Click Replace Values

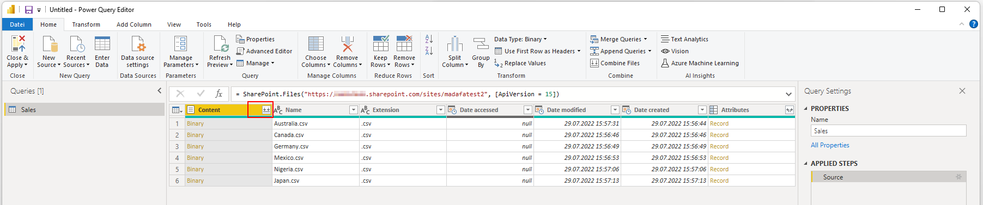click(x=520, y=63)
